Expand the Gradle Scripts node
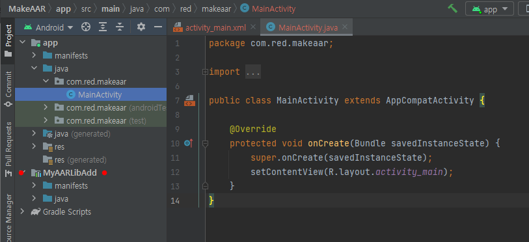This screenshot has width=529, height=242. tap(23, 211)
